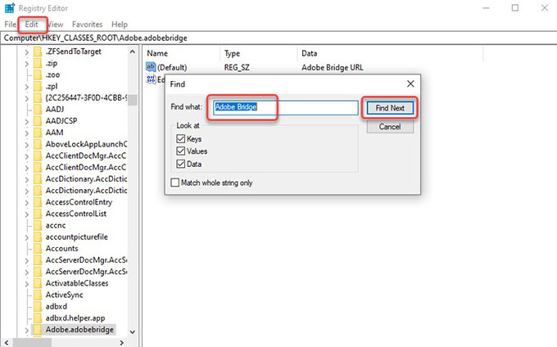The height and width of the screenshot is (347, 557).
Task: Click horizontal scrollbar right arrow
Action: click(x=121, y=343)
